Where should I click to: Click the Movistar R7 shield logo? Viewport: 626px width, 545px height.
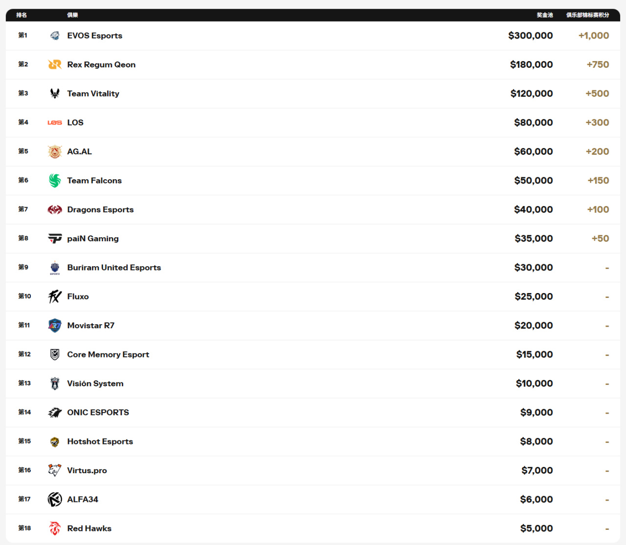[x=55, y=325]
